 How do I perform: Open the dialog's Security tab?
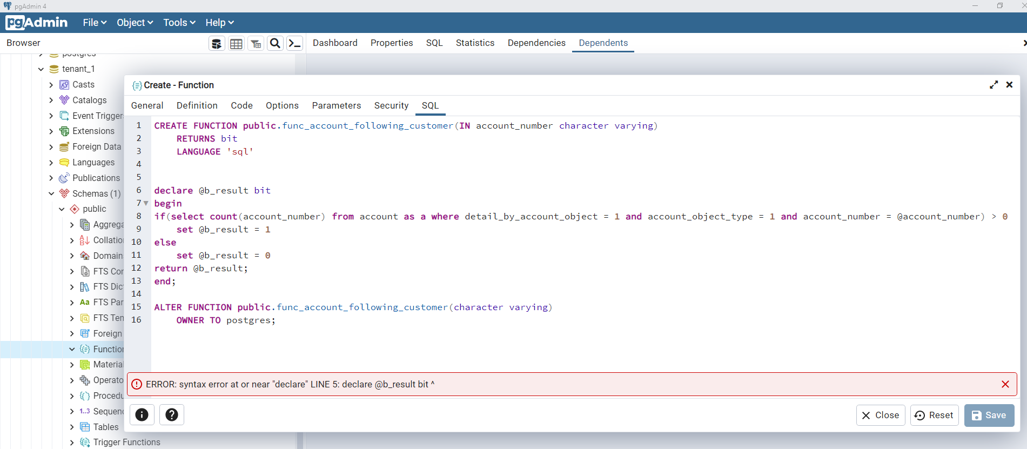point(391,105)
